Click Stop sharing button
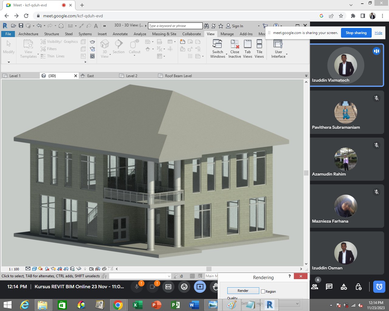Image resolution: width=389 pixels, height=311 pixels. click(x=356, y=33)
